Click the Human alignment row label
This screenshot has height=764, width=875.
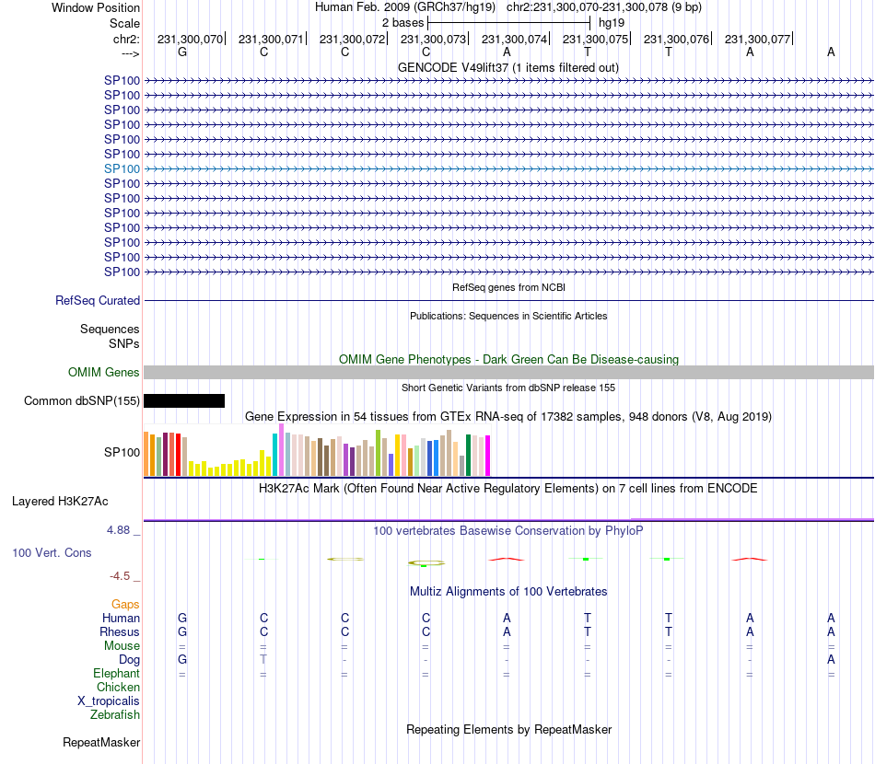121,618
